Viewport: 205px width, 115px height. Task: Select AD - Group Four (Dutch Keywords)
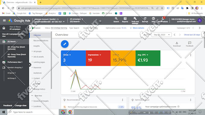tap(16, 48)
